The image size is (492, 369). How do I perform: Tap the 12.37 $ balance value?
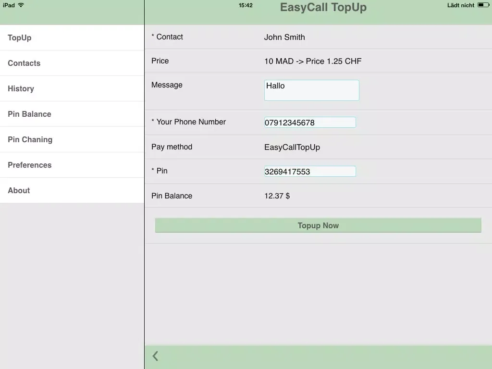point(277,196)
